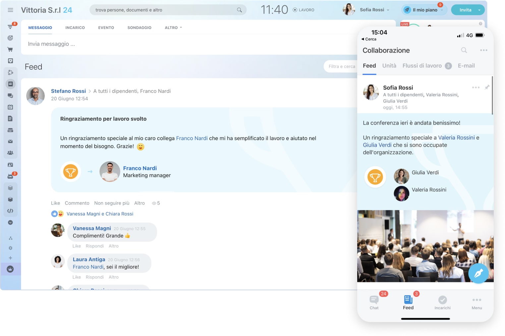Open the Sofia Rossi profile dropdown
The width and height of the screenshot is (505, 336).
point(374,10)
